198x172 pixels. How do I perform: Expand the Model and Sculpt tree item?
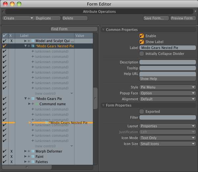25,41
